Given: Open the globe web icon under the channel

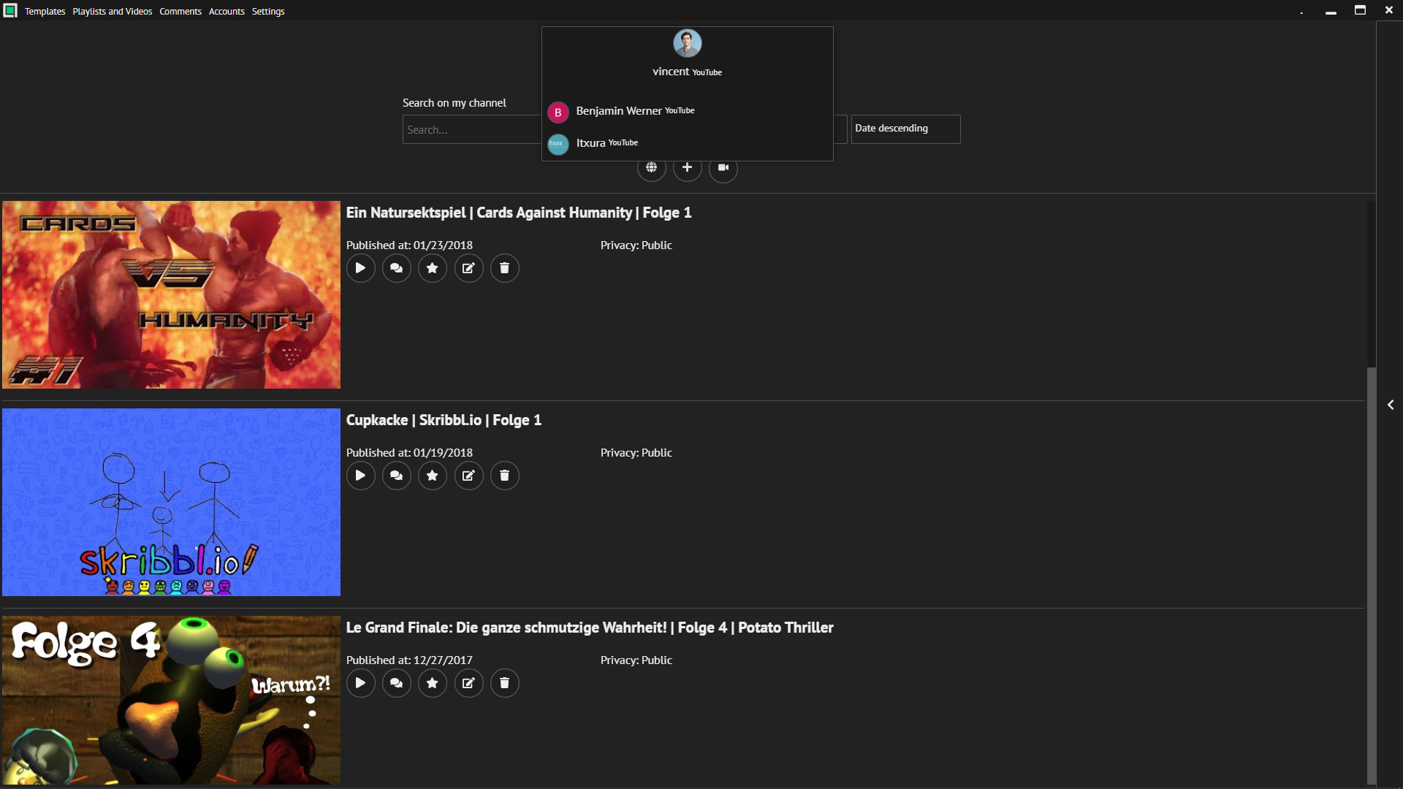Looking at the screenshot, I should pyautogui.click(x=652, y=167).
